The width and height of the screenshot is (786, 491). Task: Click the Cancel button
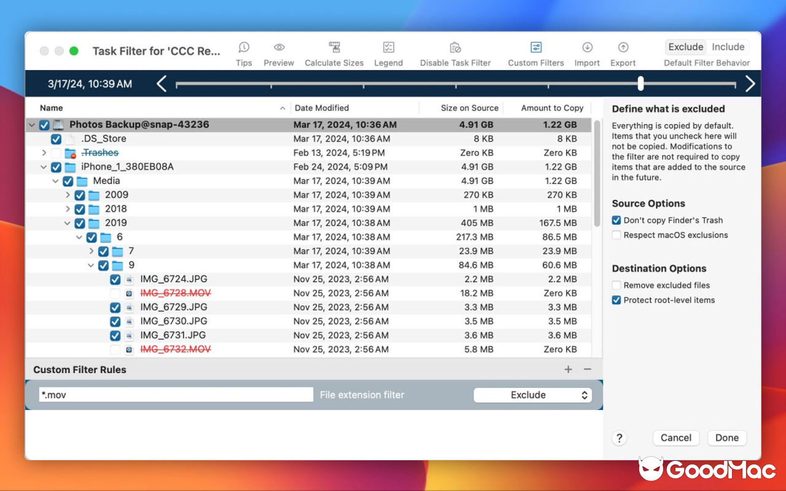point(675,438)
